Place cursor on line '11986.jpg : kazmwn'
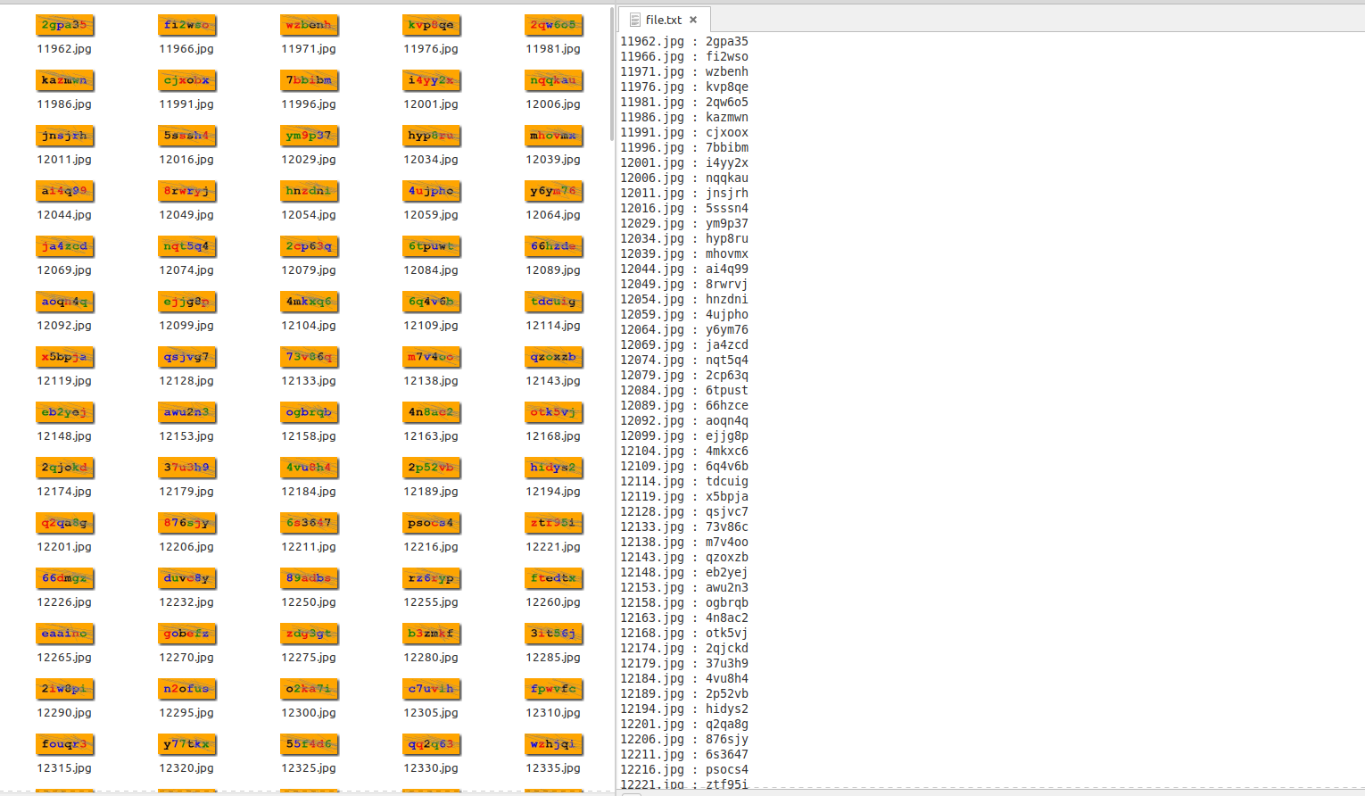 [x=684, y=117]
